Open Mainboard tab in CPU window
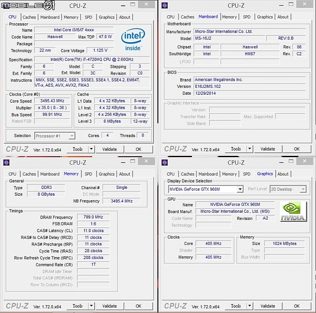Image resolution: width=316 pixels, height=313 pixels. pos(50,17)
